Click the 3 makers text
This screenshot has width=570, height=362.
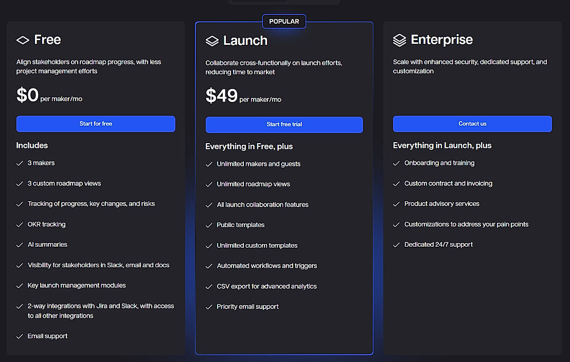[41, 163]
